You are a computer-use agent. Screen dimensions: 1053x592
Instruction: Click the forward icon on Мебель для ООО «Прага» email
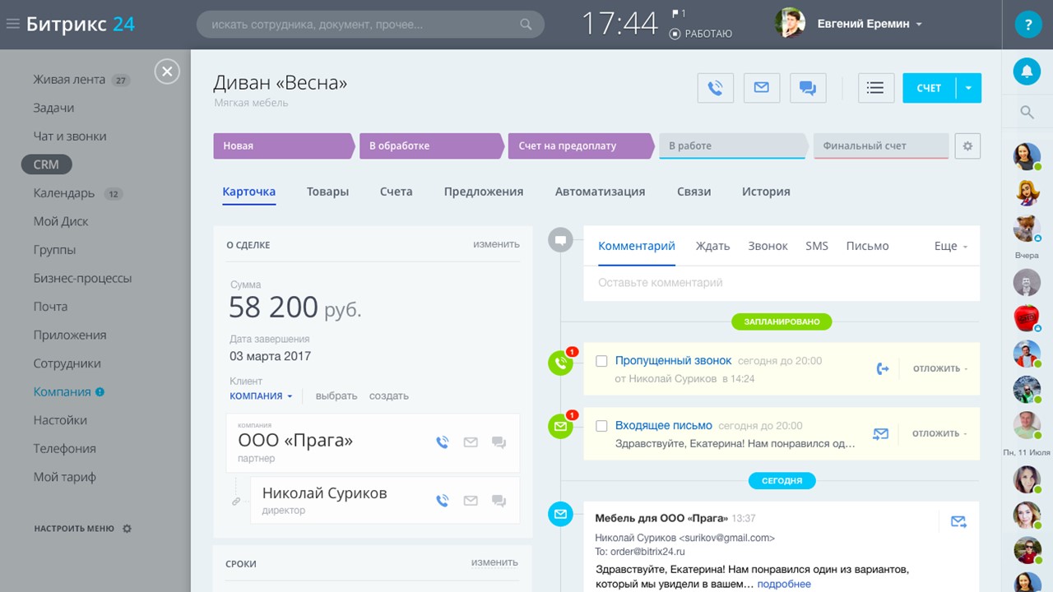(x=958, y=521)
